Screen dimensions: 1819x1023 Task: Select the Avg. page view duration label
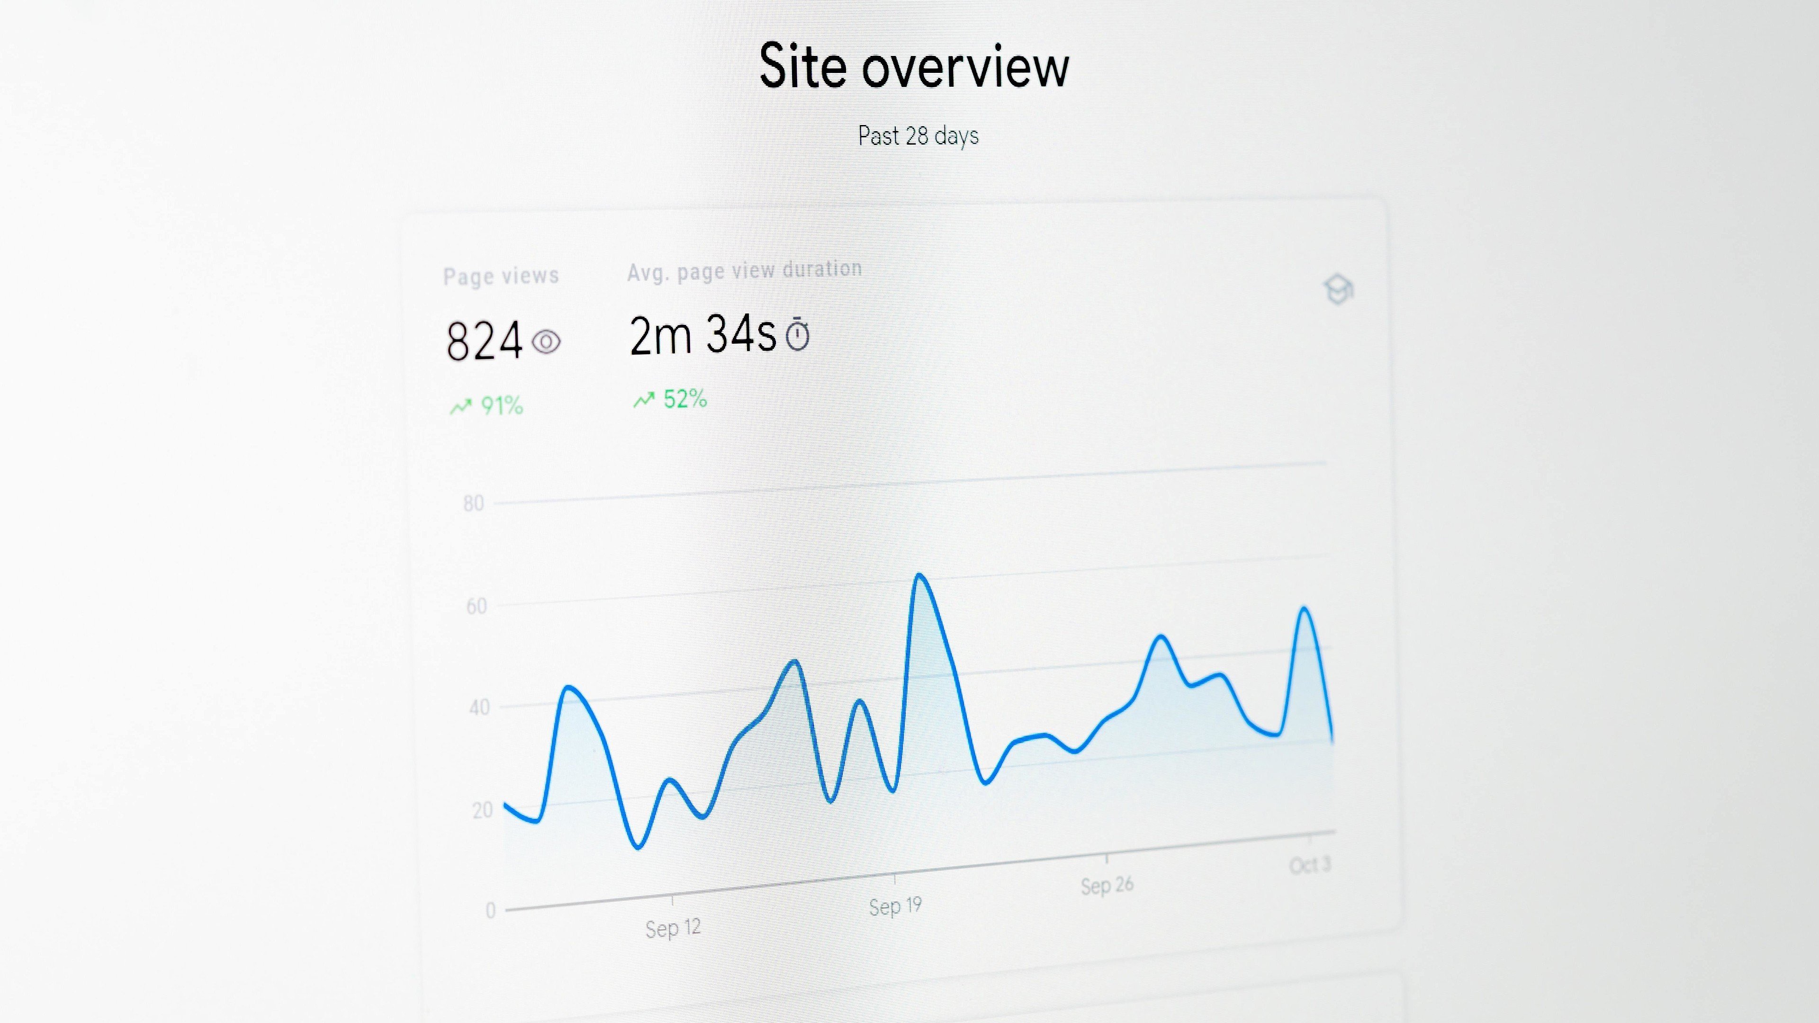point(745,270)
